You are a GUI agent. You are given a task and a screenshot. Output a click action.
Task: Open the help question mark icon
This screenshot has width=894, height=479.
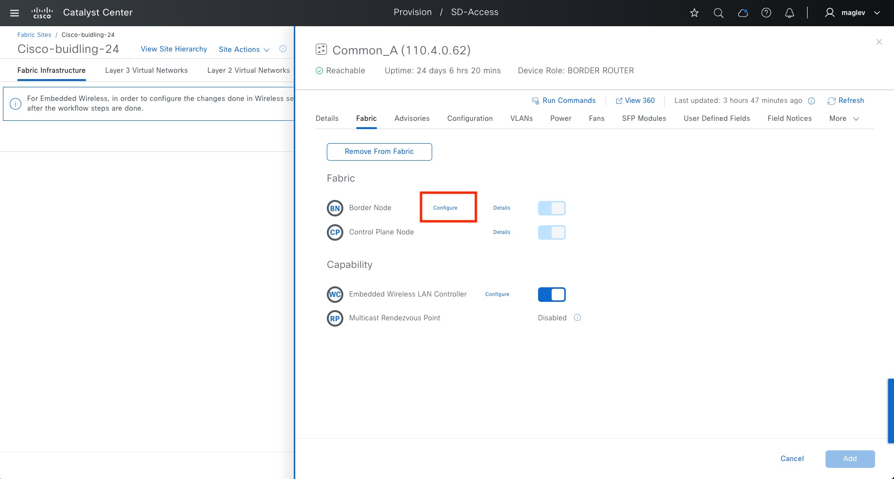766,13
